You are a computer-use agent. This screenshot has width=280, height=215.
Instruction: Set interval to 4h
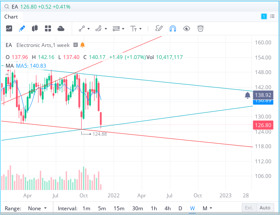point(168,208)
